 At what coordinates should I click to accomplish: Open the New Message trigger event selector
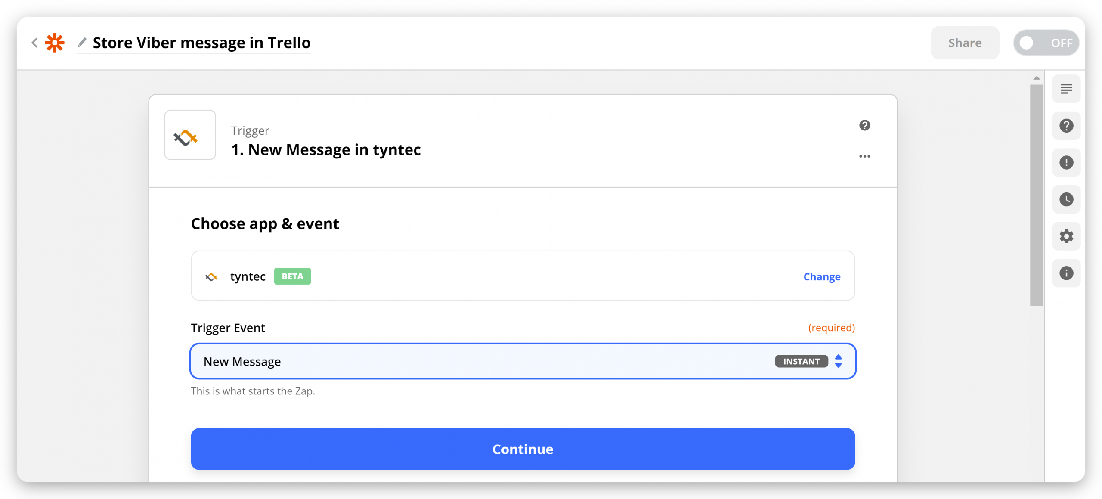(x=523, y=361)
